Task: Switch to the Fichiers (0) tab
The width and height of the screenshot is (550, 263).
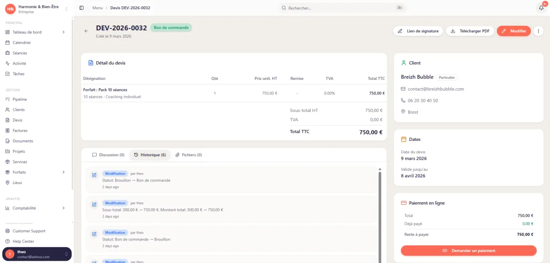Action: pyautogui.click(x=188, y=155)
